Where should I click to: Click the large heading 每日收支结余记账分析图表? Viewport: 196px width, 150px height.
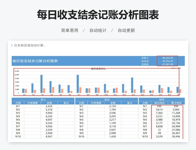click(x=98, y=15)
